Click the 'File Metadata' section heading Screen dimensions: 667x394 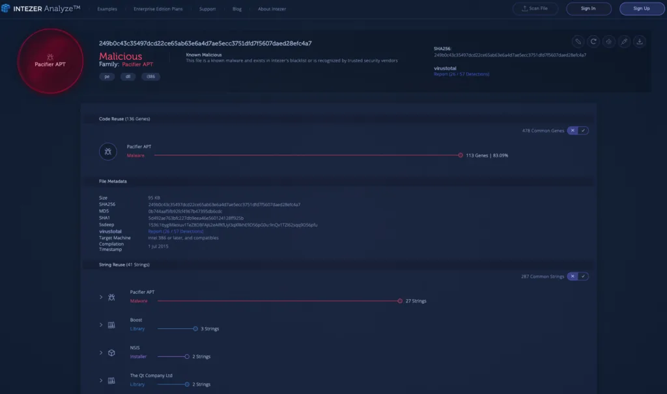[113, 181]
